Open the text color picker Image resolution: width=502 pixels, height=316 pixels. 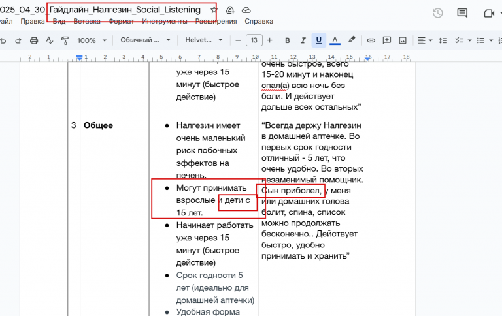[335, 40]
